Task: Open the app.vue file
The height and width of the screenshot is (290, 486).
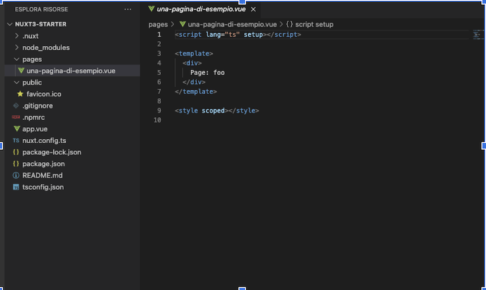Action: point(35,129)
